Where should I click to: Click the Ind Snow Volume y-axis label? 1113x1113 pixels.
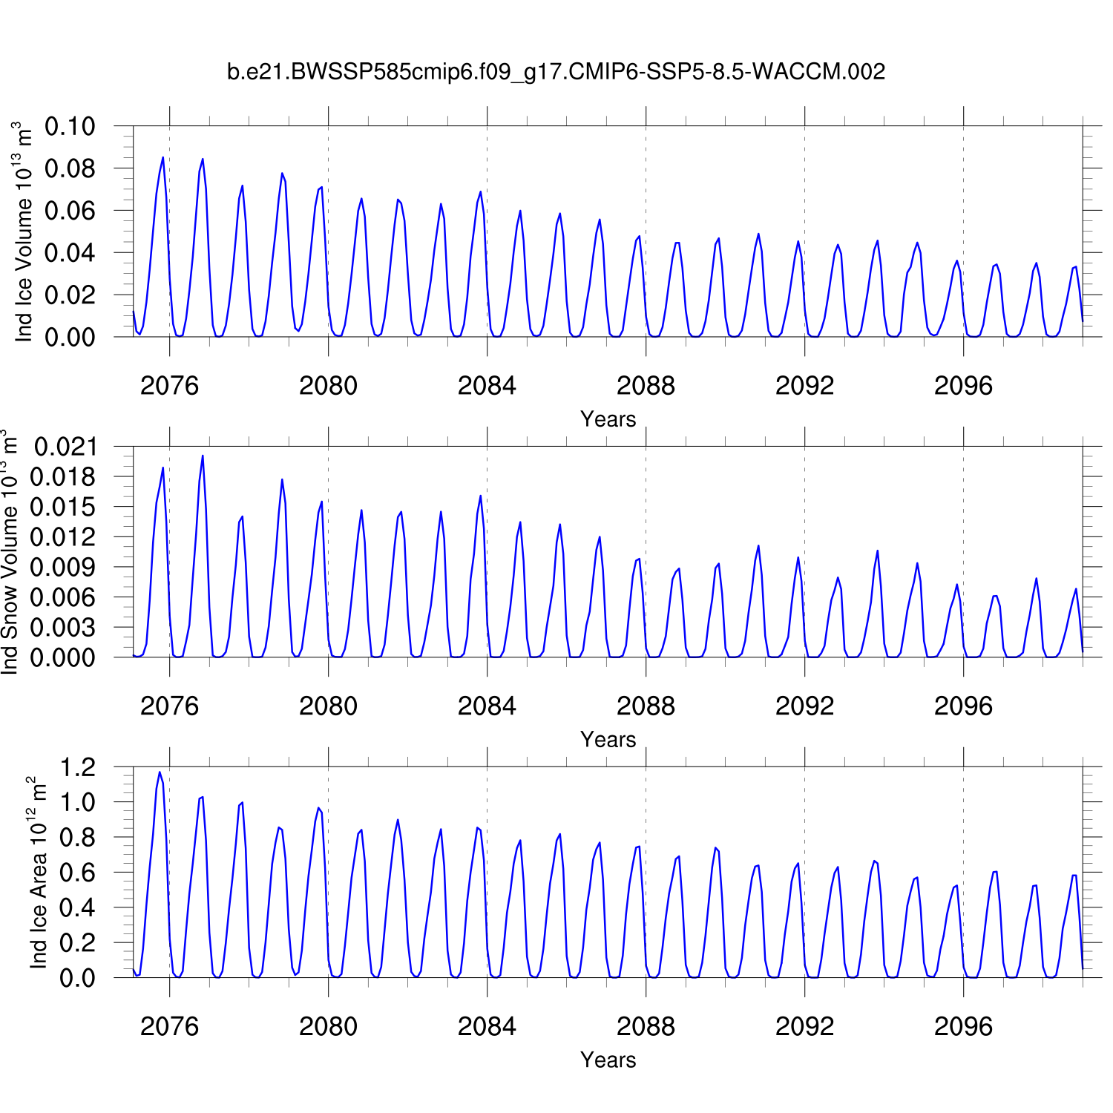(x=9, y=552)
